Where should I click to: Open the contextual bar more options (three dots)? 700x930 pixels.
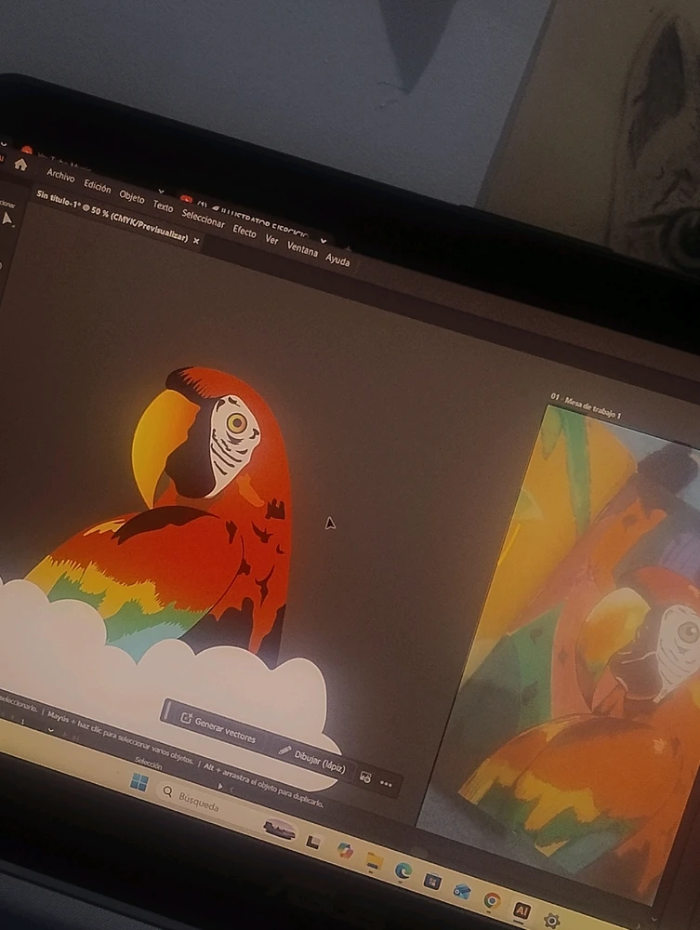pyautogui.click(x=386, y=784)
